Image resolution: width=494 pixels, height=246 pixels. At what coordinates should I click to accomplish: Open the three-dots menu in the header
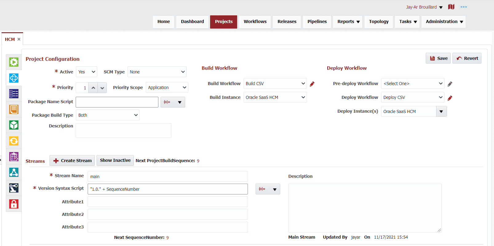(464, 7)
